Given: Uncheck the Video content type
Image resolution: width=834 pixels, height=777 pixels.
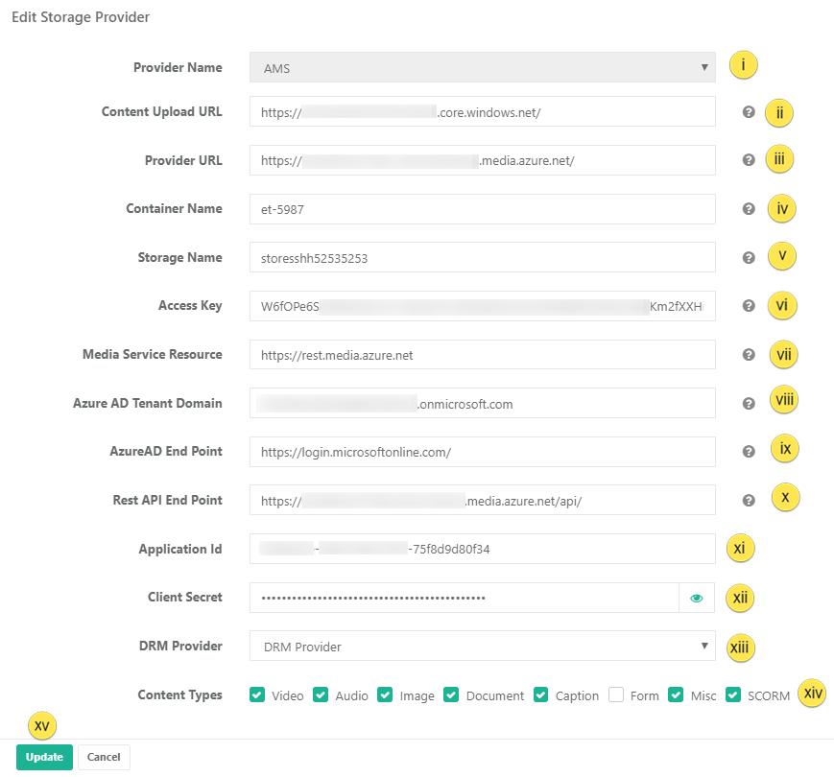Looking at the screenshot, I should (257, 695).
